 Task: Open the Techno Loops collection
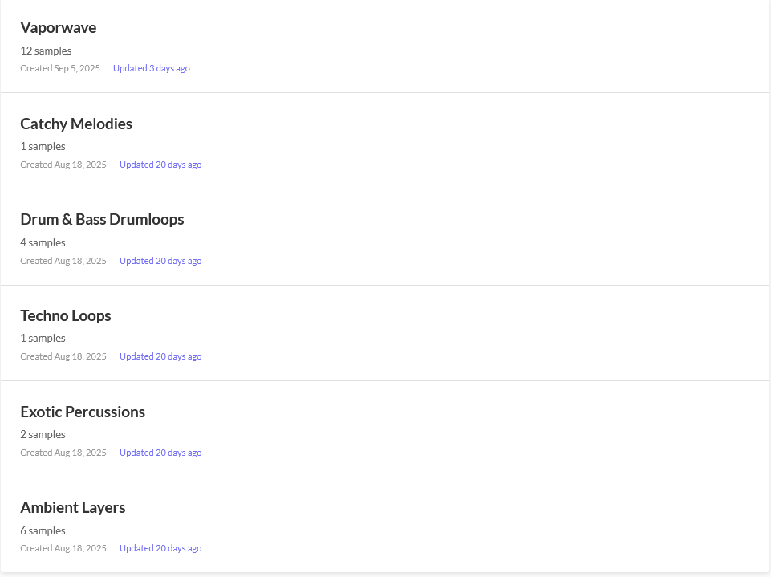pyautogui.click(x=66, y=316)
